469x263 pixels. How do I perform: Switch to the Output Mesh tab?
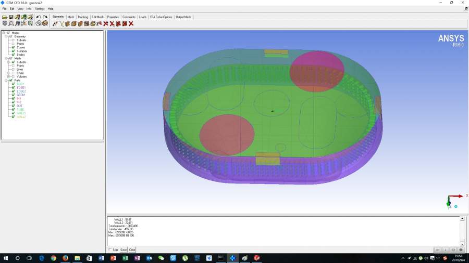183,17
